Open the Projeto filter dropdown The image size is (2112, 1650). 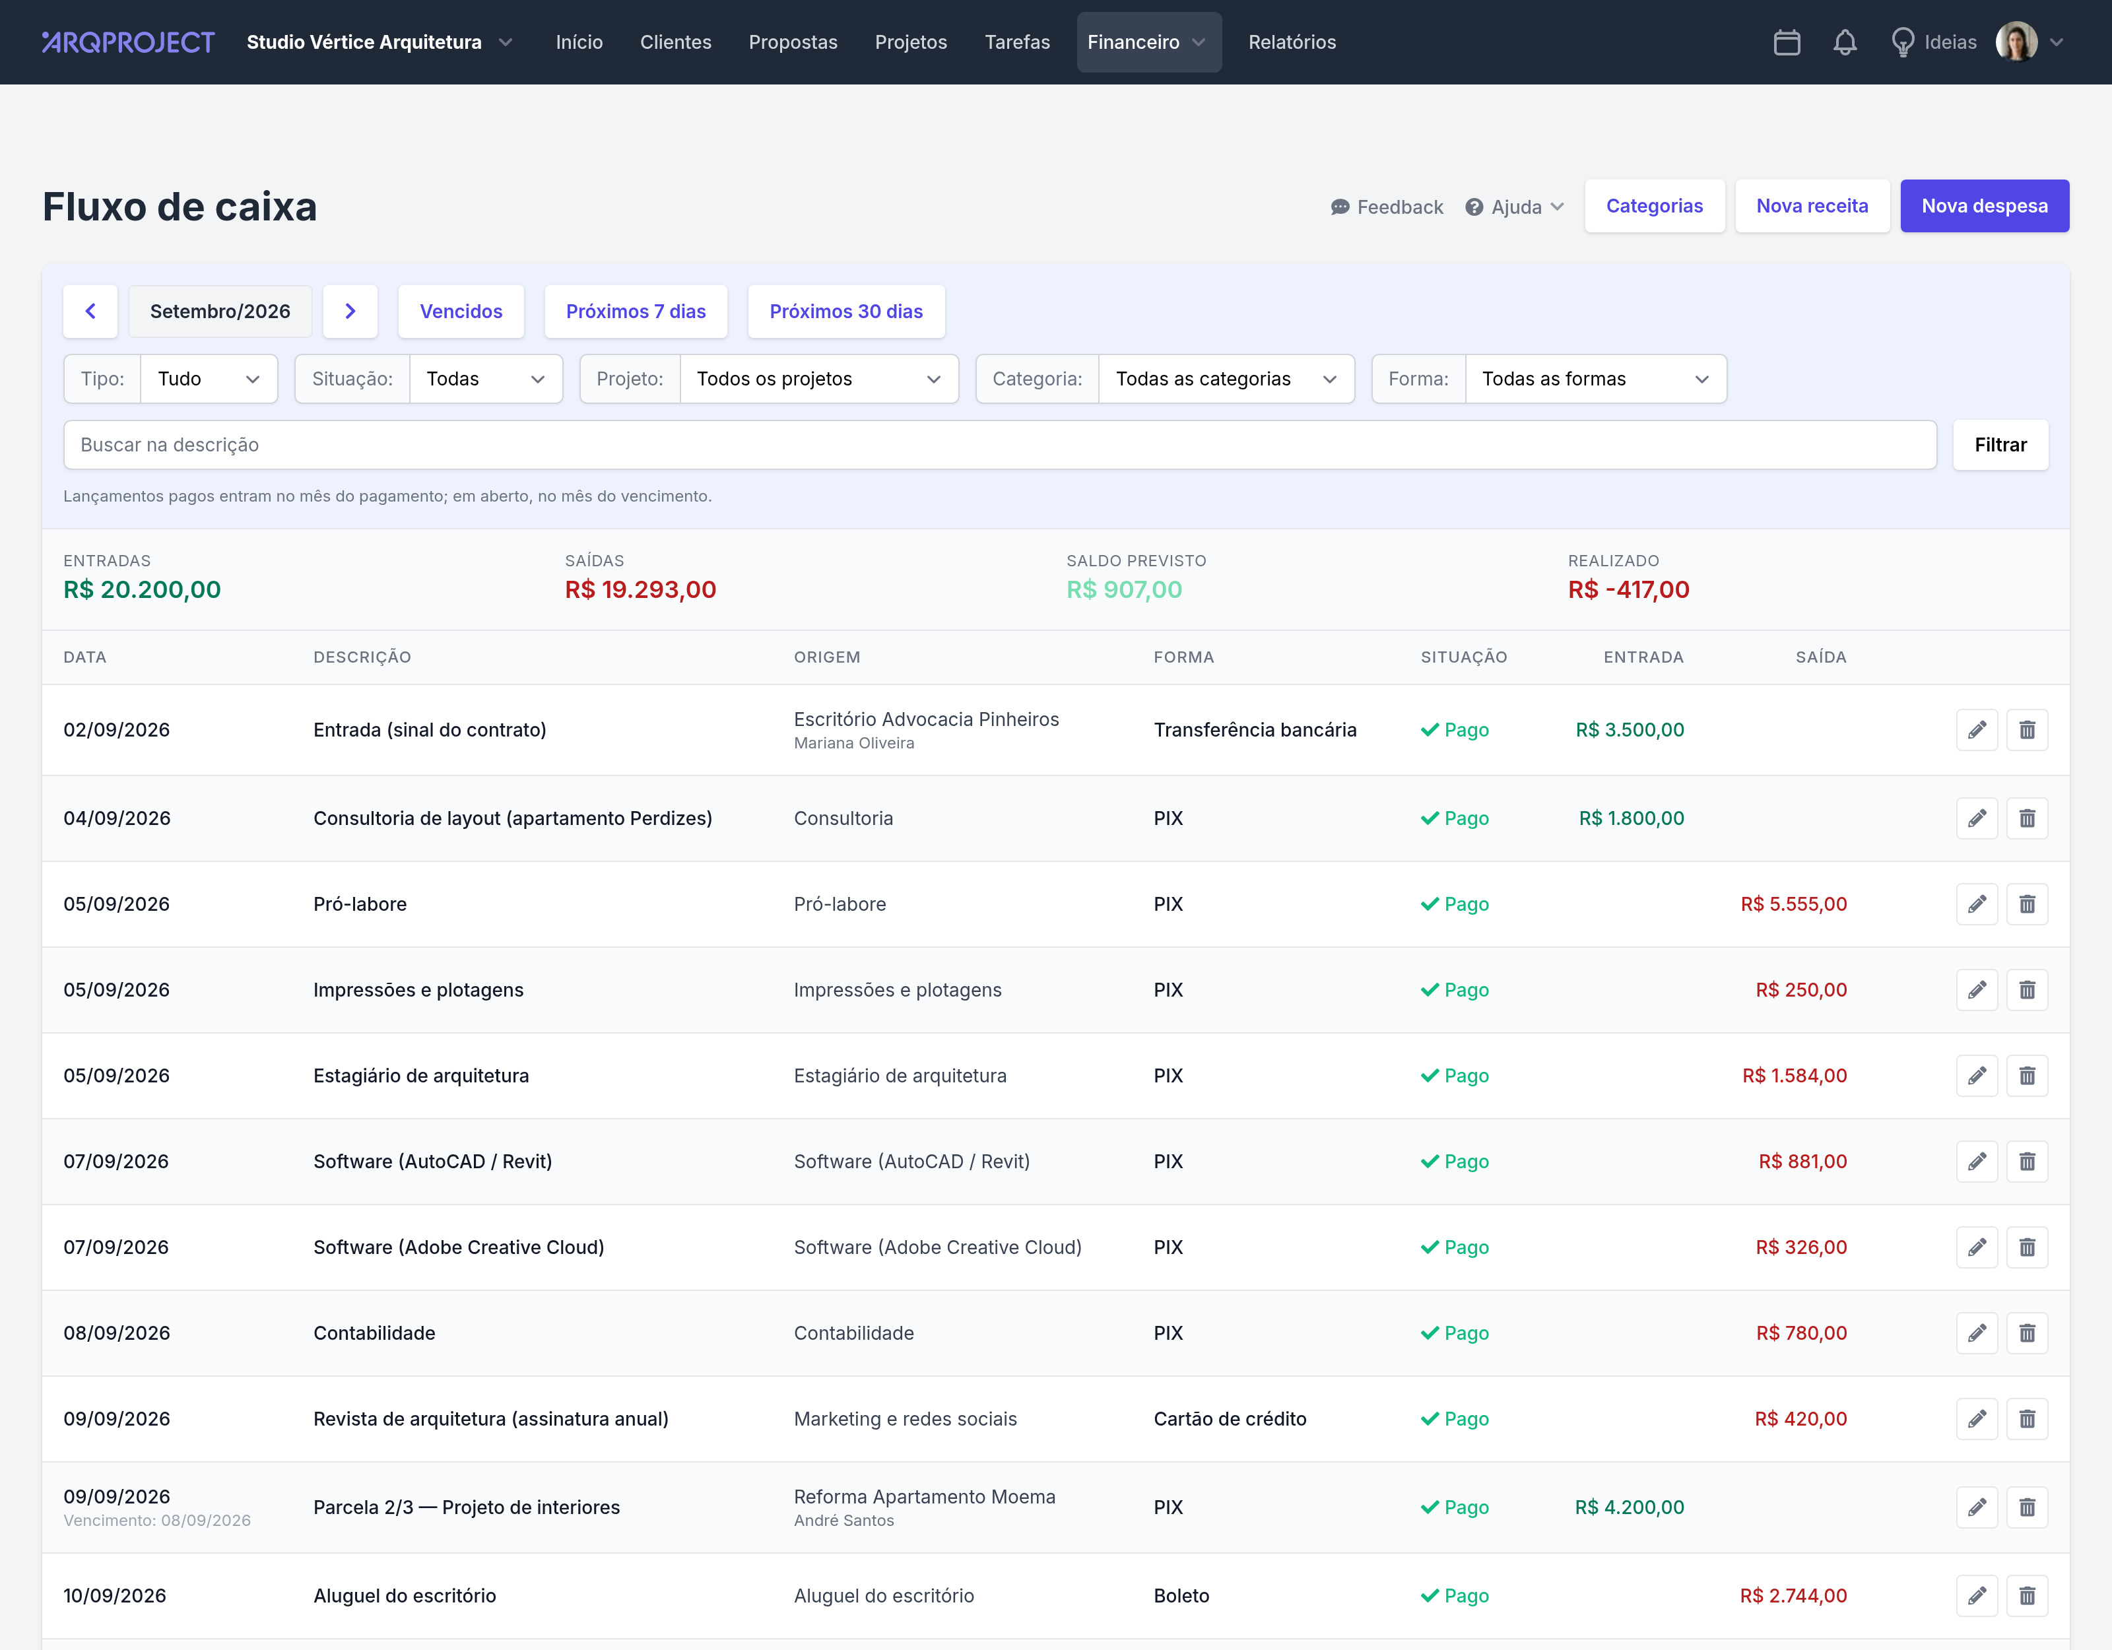tap(818, 379)
